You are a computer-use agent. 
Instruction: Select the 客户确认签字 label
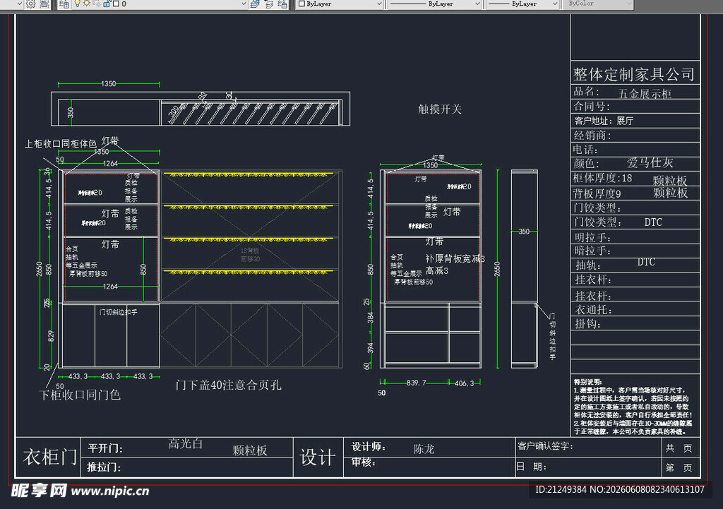[x=545, y=446]
